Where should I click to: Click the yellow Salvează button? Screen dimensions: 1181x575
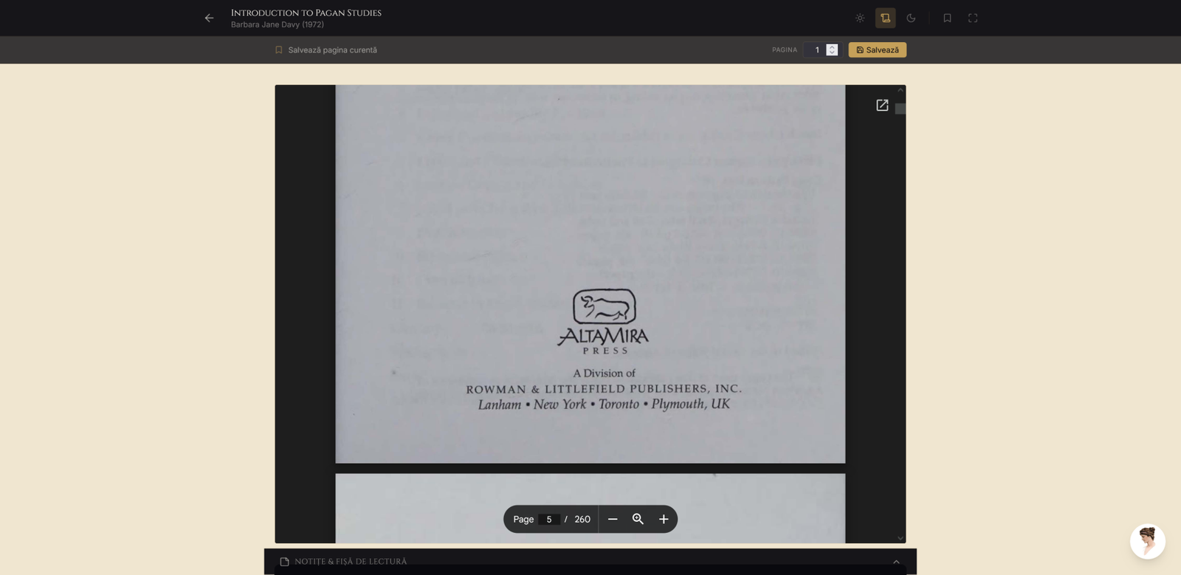878,50
